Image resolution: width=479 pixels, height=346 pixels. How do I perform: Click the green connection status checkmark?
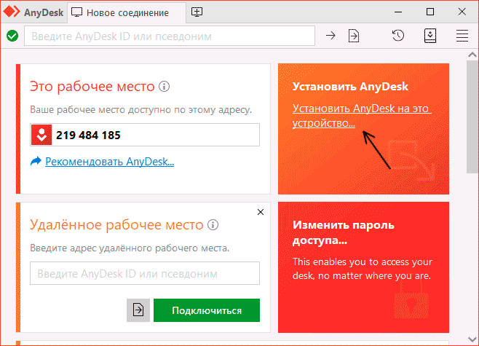click(12, 36)
